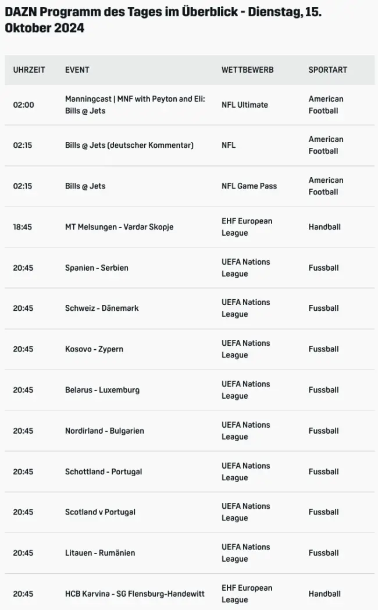The image size is (378, 610).
Task: Click the Schottland - Portugal event
Action: pos(104,471)
